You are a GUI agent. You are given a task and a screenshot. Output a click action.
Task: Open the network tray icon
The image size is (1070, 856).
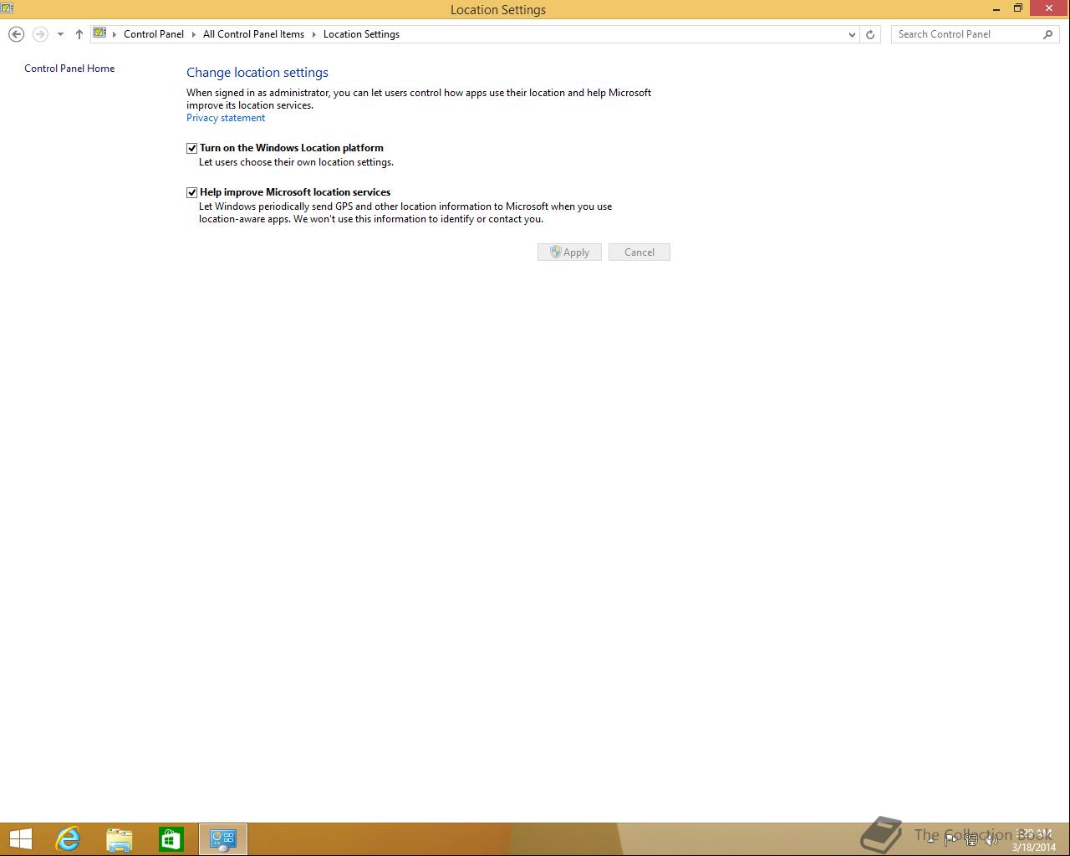click(971, 840)
